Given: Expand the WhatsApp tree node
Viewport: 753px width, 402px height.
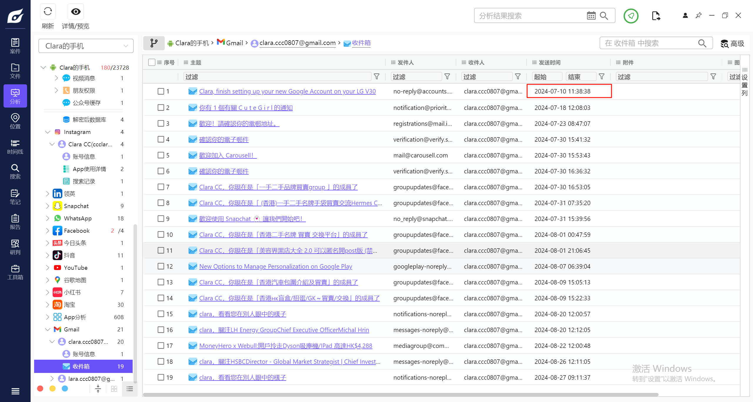Looking at the screenshot, I should pyautogui.click(x=48, y=218).
